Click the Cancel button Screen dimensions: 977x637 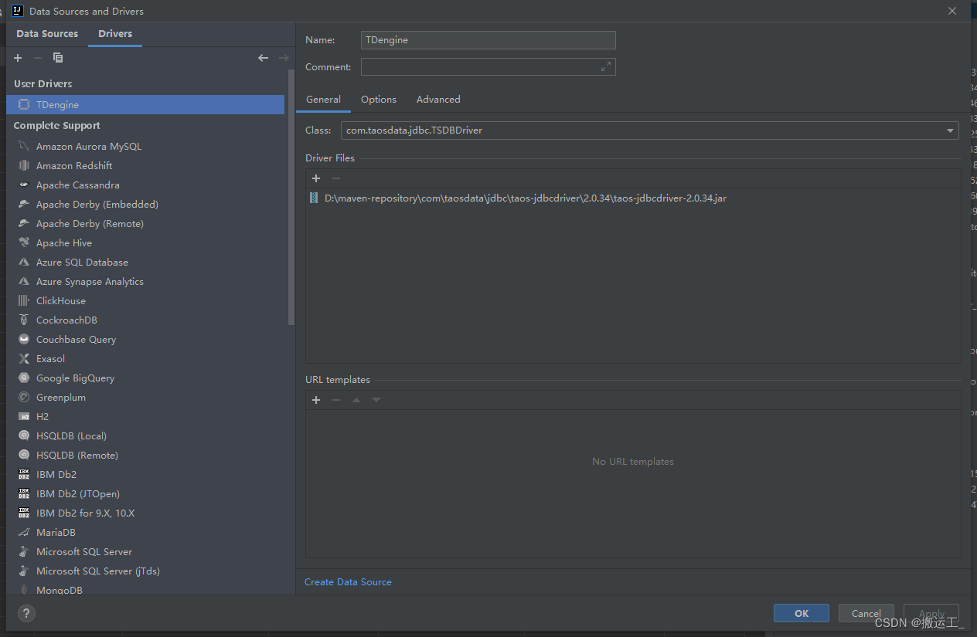point(866,613)
